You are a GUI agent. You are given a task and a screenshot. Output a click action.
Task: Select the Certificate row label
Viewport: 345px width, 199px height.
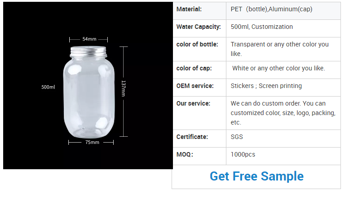coord(192,137)
